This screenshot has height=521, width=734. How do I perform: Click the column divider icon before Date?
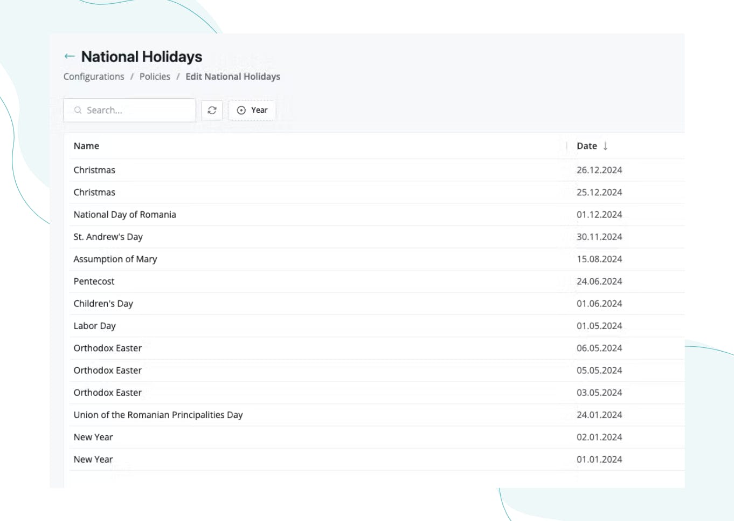tap(567, 146)
